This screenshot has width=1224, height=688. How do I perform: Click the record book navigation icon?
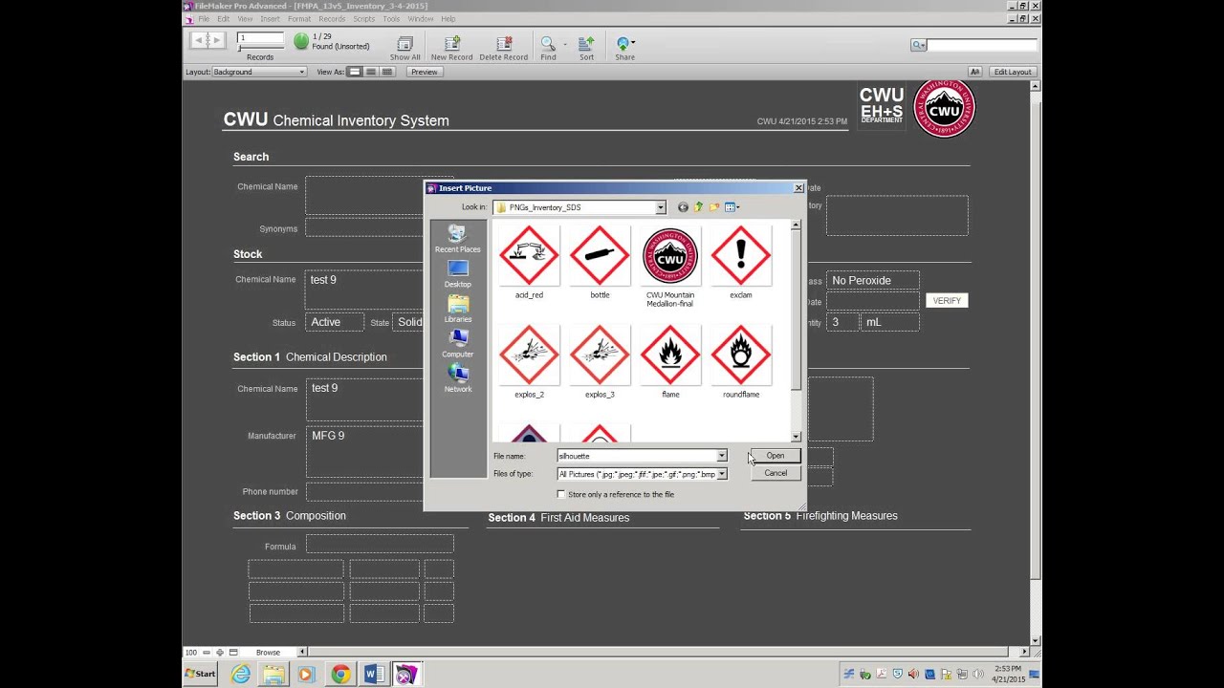point(208,40)
